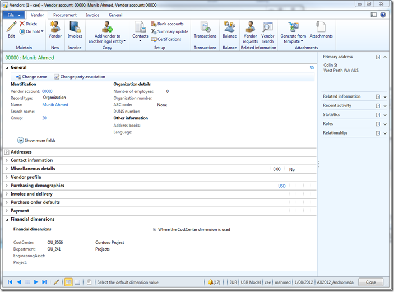Expand Related information factbox
Viewport: 394px width, 292px height.
pos(384,97)
